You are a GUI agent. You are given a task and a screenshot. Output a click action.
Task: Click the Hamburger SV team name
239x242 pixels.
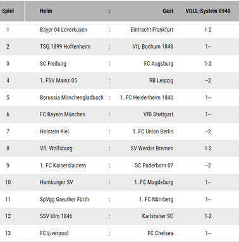pyautogui.click(x=56, y=182)
